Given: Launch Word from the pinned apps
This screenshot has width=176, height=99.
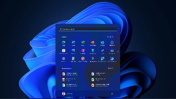Looking at the screenshot, I should (x=73, y=43).
